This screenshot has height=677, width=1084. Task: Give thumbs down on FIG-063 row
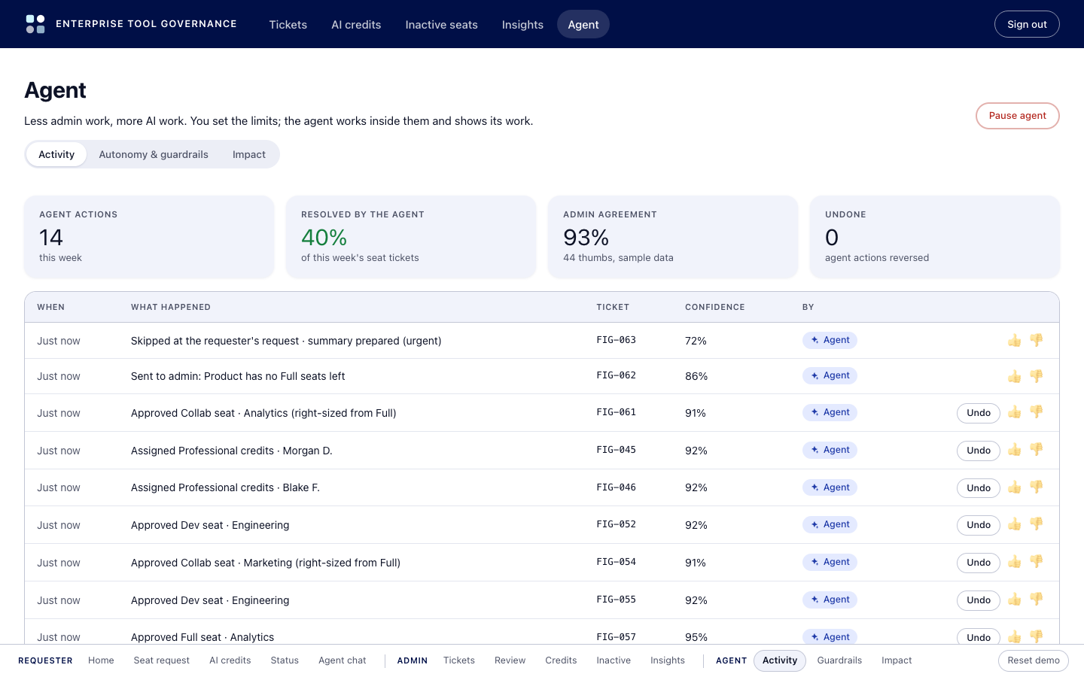tap(1037, 341)
